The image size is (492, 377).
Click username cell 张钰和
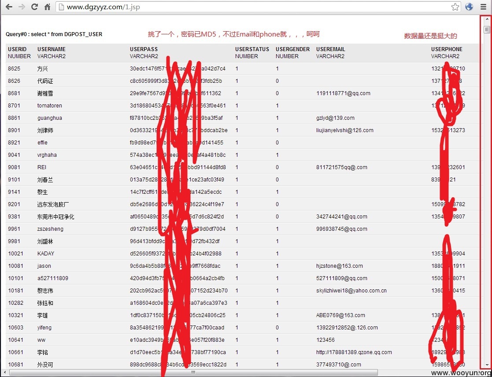coord(45,303)
